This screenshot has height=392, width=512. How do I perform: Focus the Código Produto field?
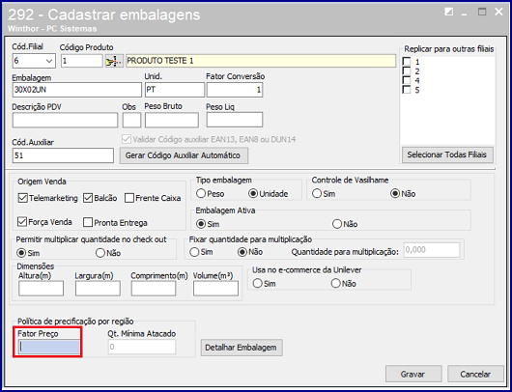pos(82,61)
